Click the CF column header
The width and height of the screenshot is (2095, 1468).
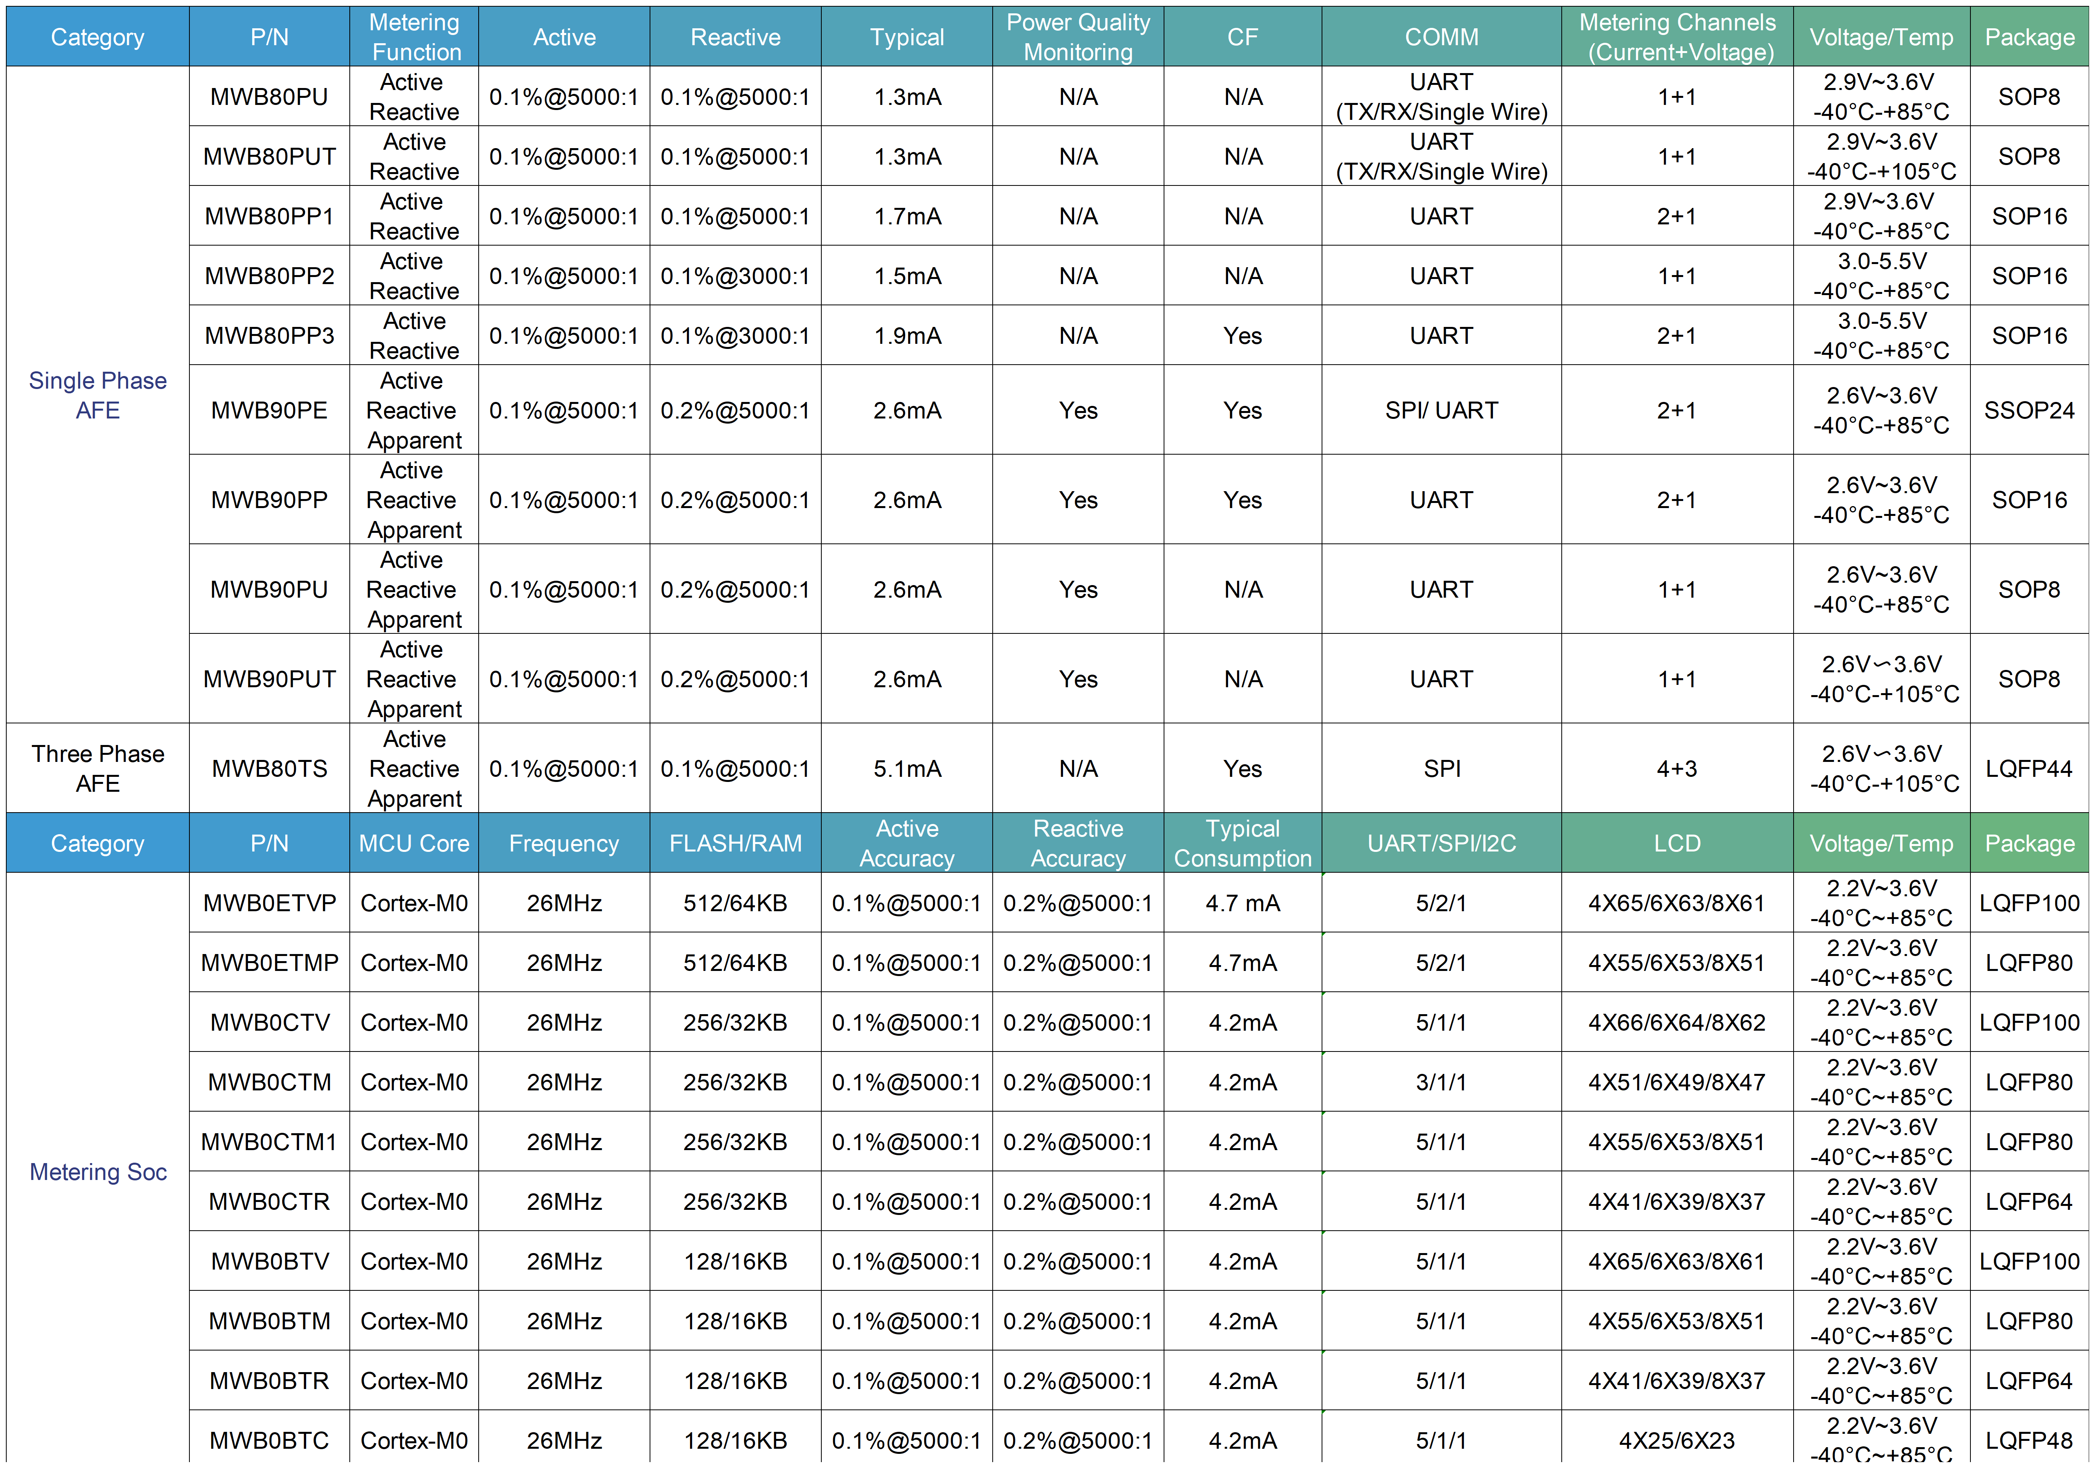pos(1243,37)
